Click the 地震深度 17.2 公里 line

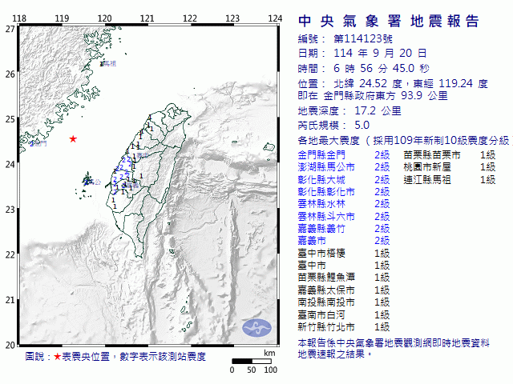pos(349,110)
